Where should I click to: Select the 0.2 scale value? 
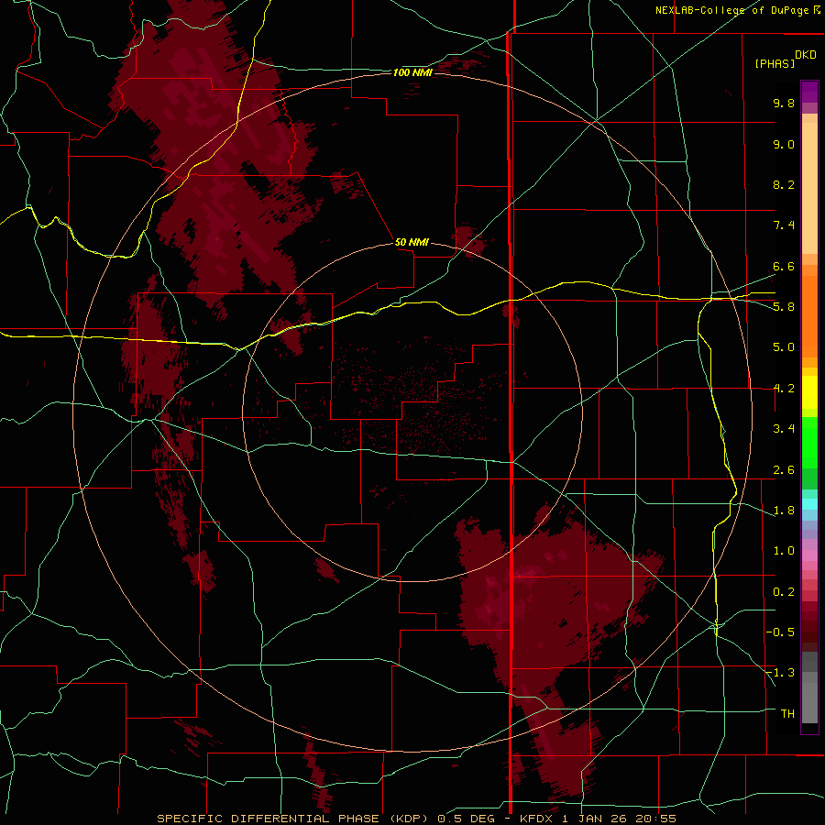(784, 592)
